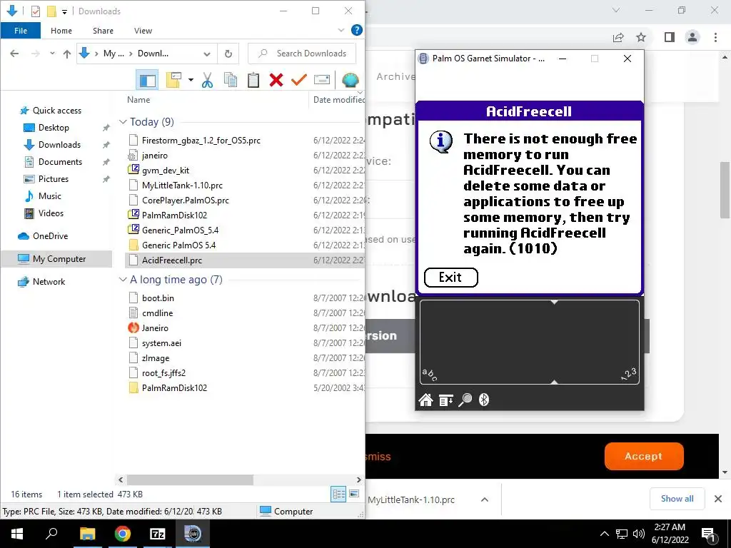Select Network in navigation pane
This screenshot has height=548, width=731.
(x=49, y=282)
